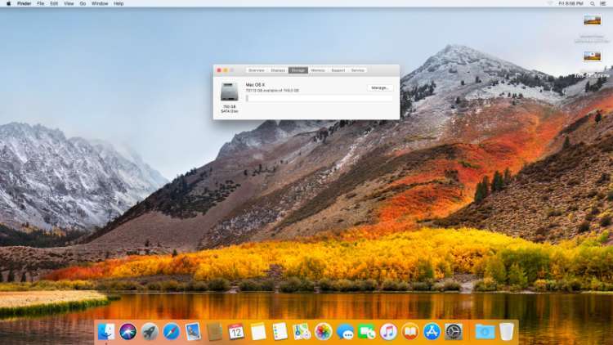Viewport: 613px width, 345px height.
Task: Open the Support tab
Action: (x=338, y=70)
